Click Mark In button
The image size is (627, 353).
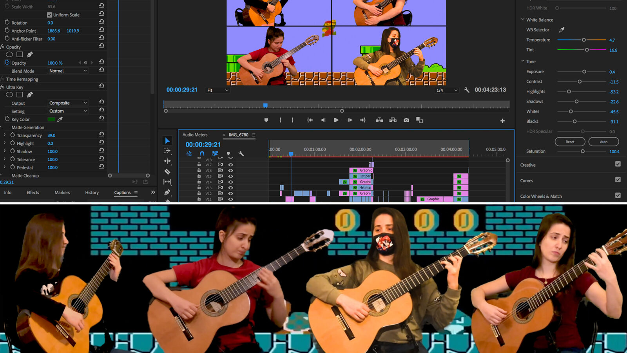280,120
